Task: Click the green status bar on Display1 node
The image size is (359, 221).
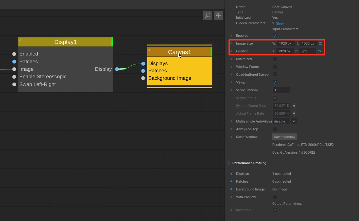Action: (112, 42)
